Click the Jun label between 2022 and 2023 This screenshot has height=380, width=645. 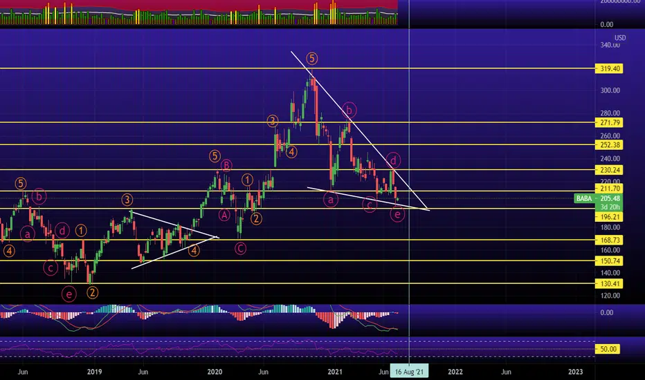coord(506,372)
